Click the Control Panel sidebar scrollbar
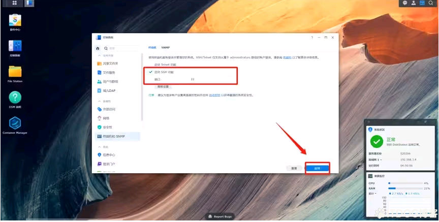 tap(142, 87)
